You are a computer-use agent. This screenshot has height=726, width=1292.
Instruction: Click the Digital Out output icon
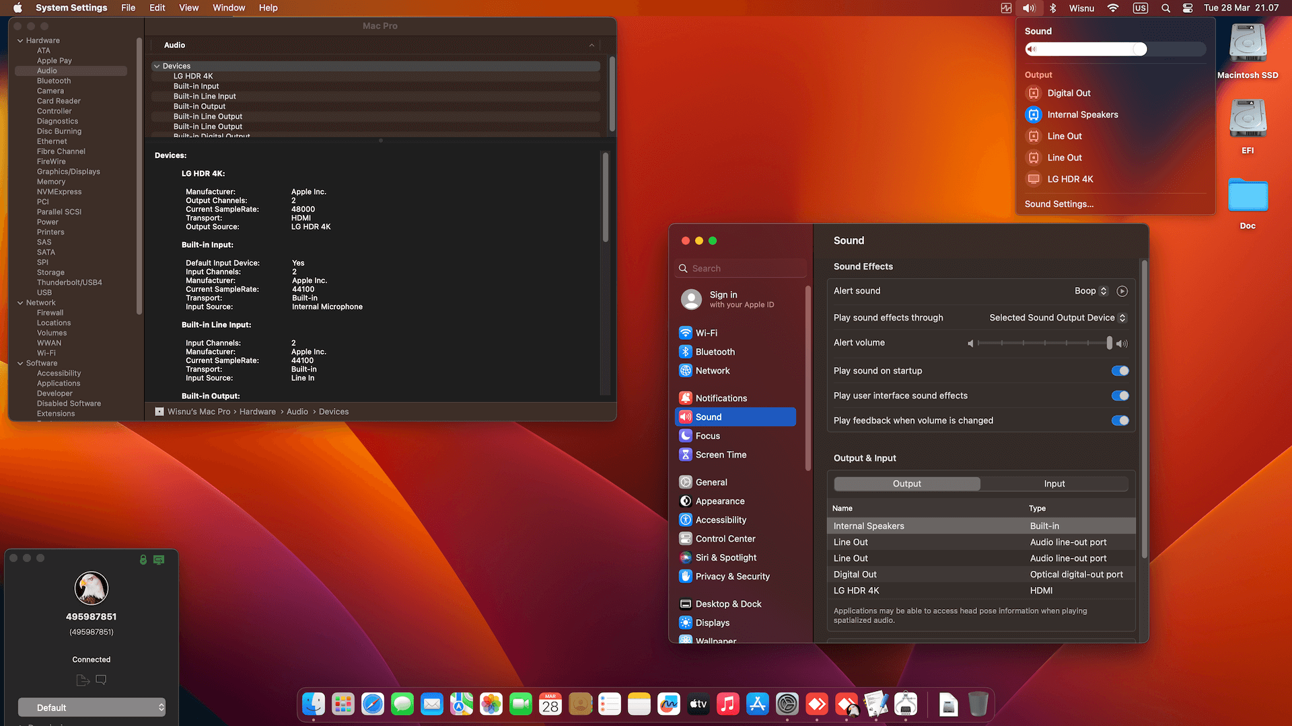pos(1034,93)
